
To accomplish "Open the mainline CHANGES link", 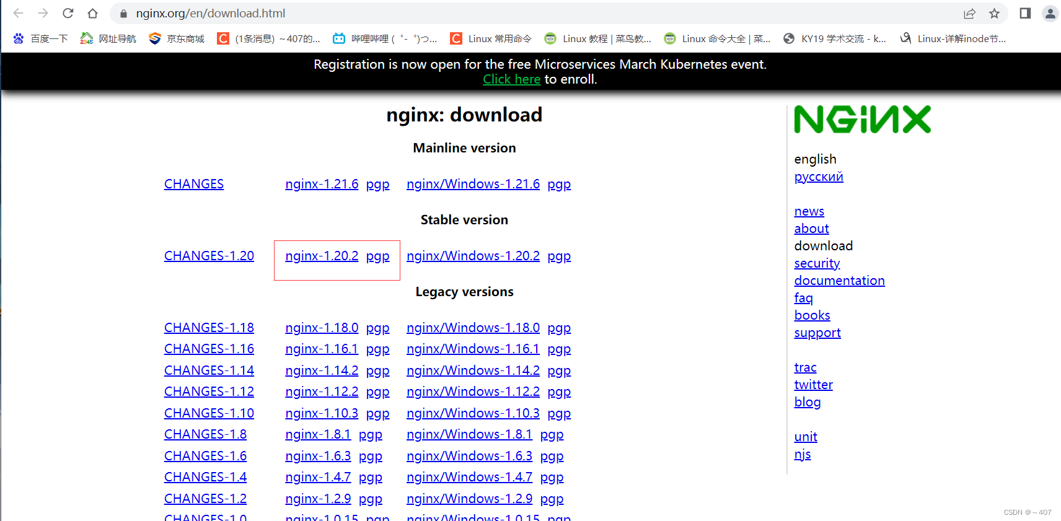I will pyautogui.click(x=194, y=184).
